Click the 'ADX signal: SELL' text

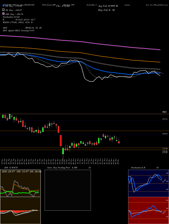(x=11, y=31)
